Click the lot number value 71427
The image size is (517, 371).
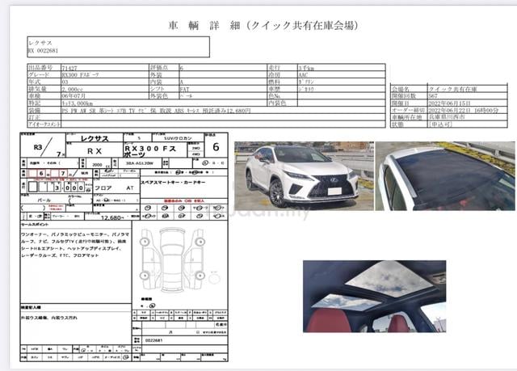click(69, 68)
